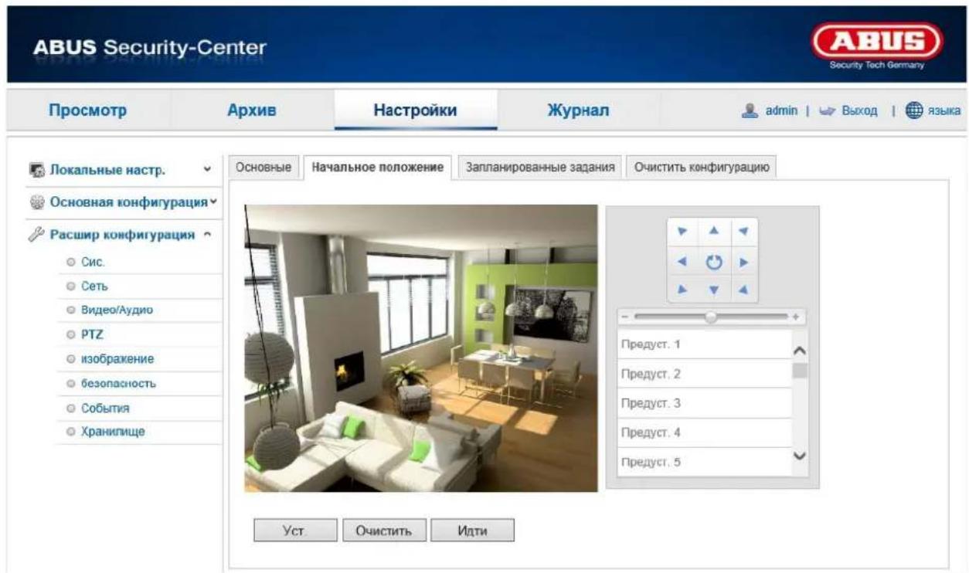969x573 pixels.
Task: Pan camera down-left with PTZ arrow
Action: [682, 289]
